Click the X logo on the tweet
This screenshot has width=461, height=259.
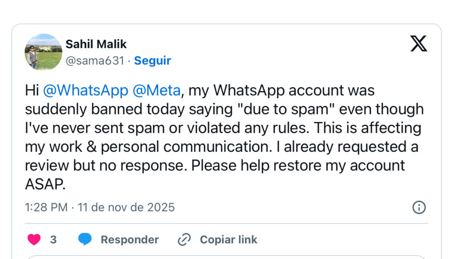tap(419, 43)
